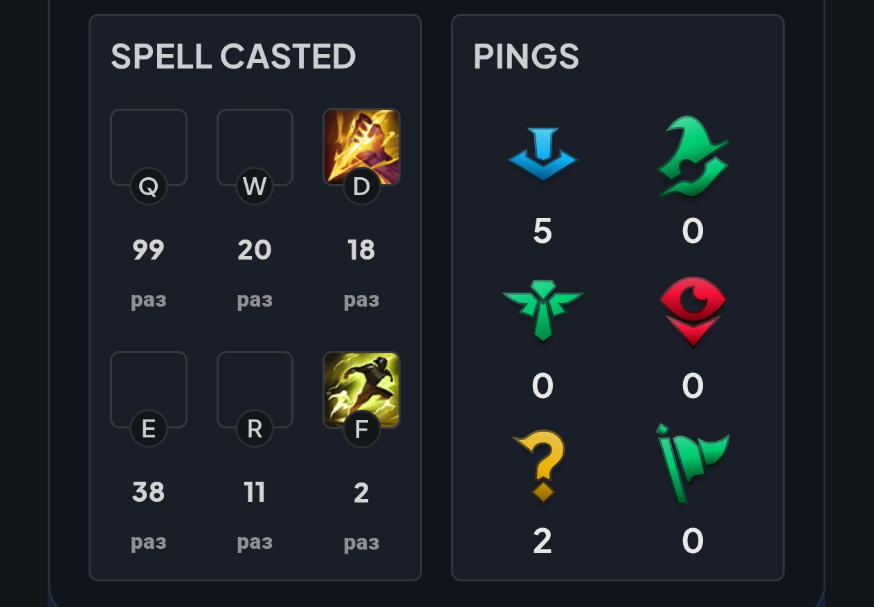Click the F Ghost summoner spell icon
Image resolution: width=874 pixels, height=607 pixels.
[x=361, y=388]
